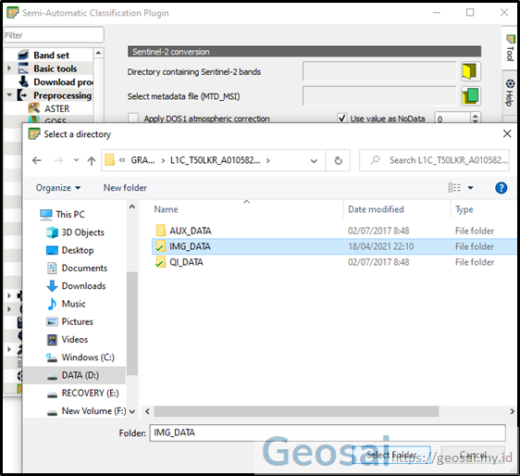
Task: Open the Organize menu
Action: tap(58, 188)
